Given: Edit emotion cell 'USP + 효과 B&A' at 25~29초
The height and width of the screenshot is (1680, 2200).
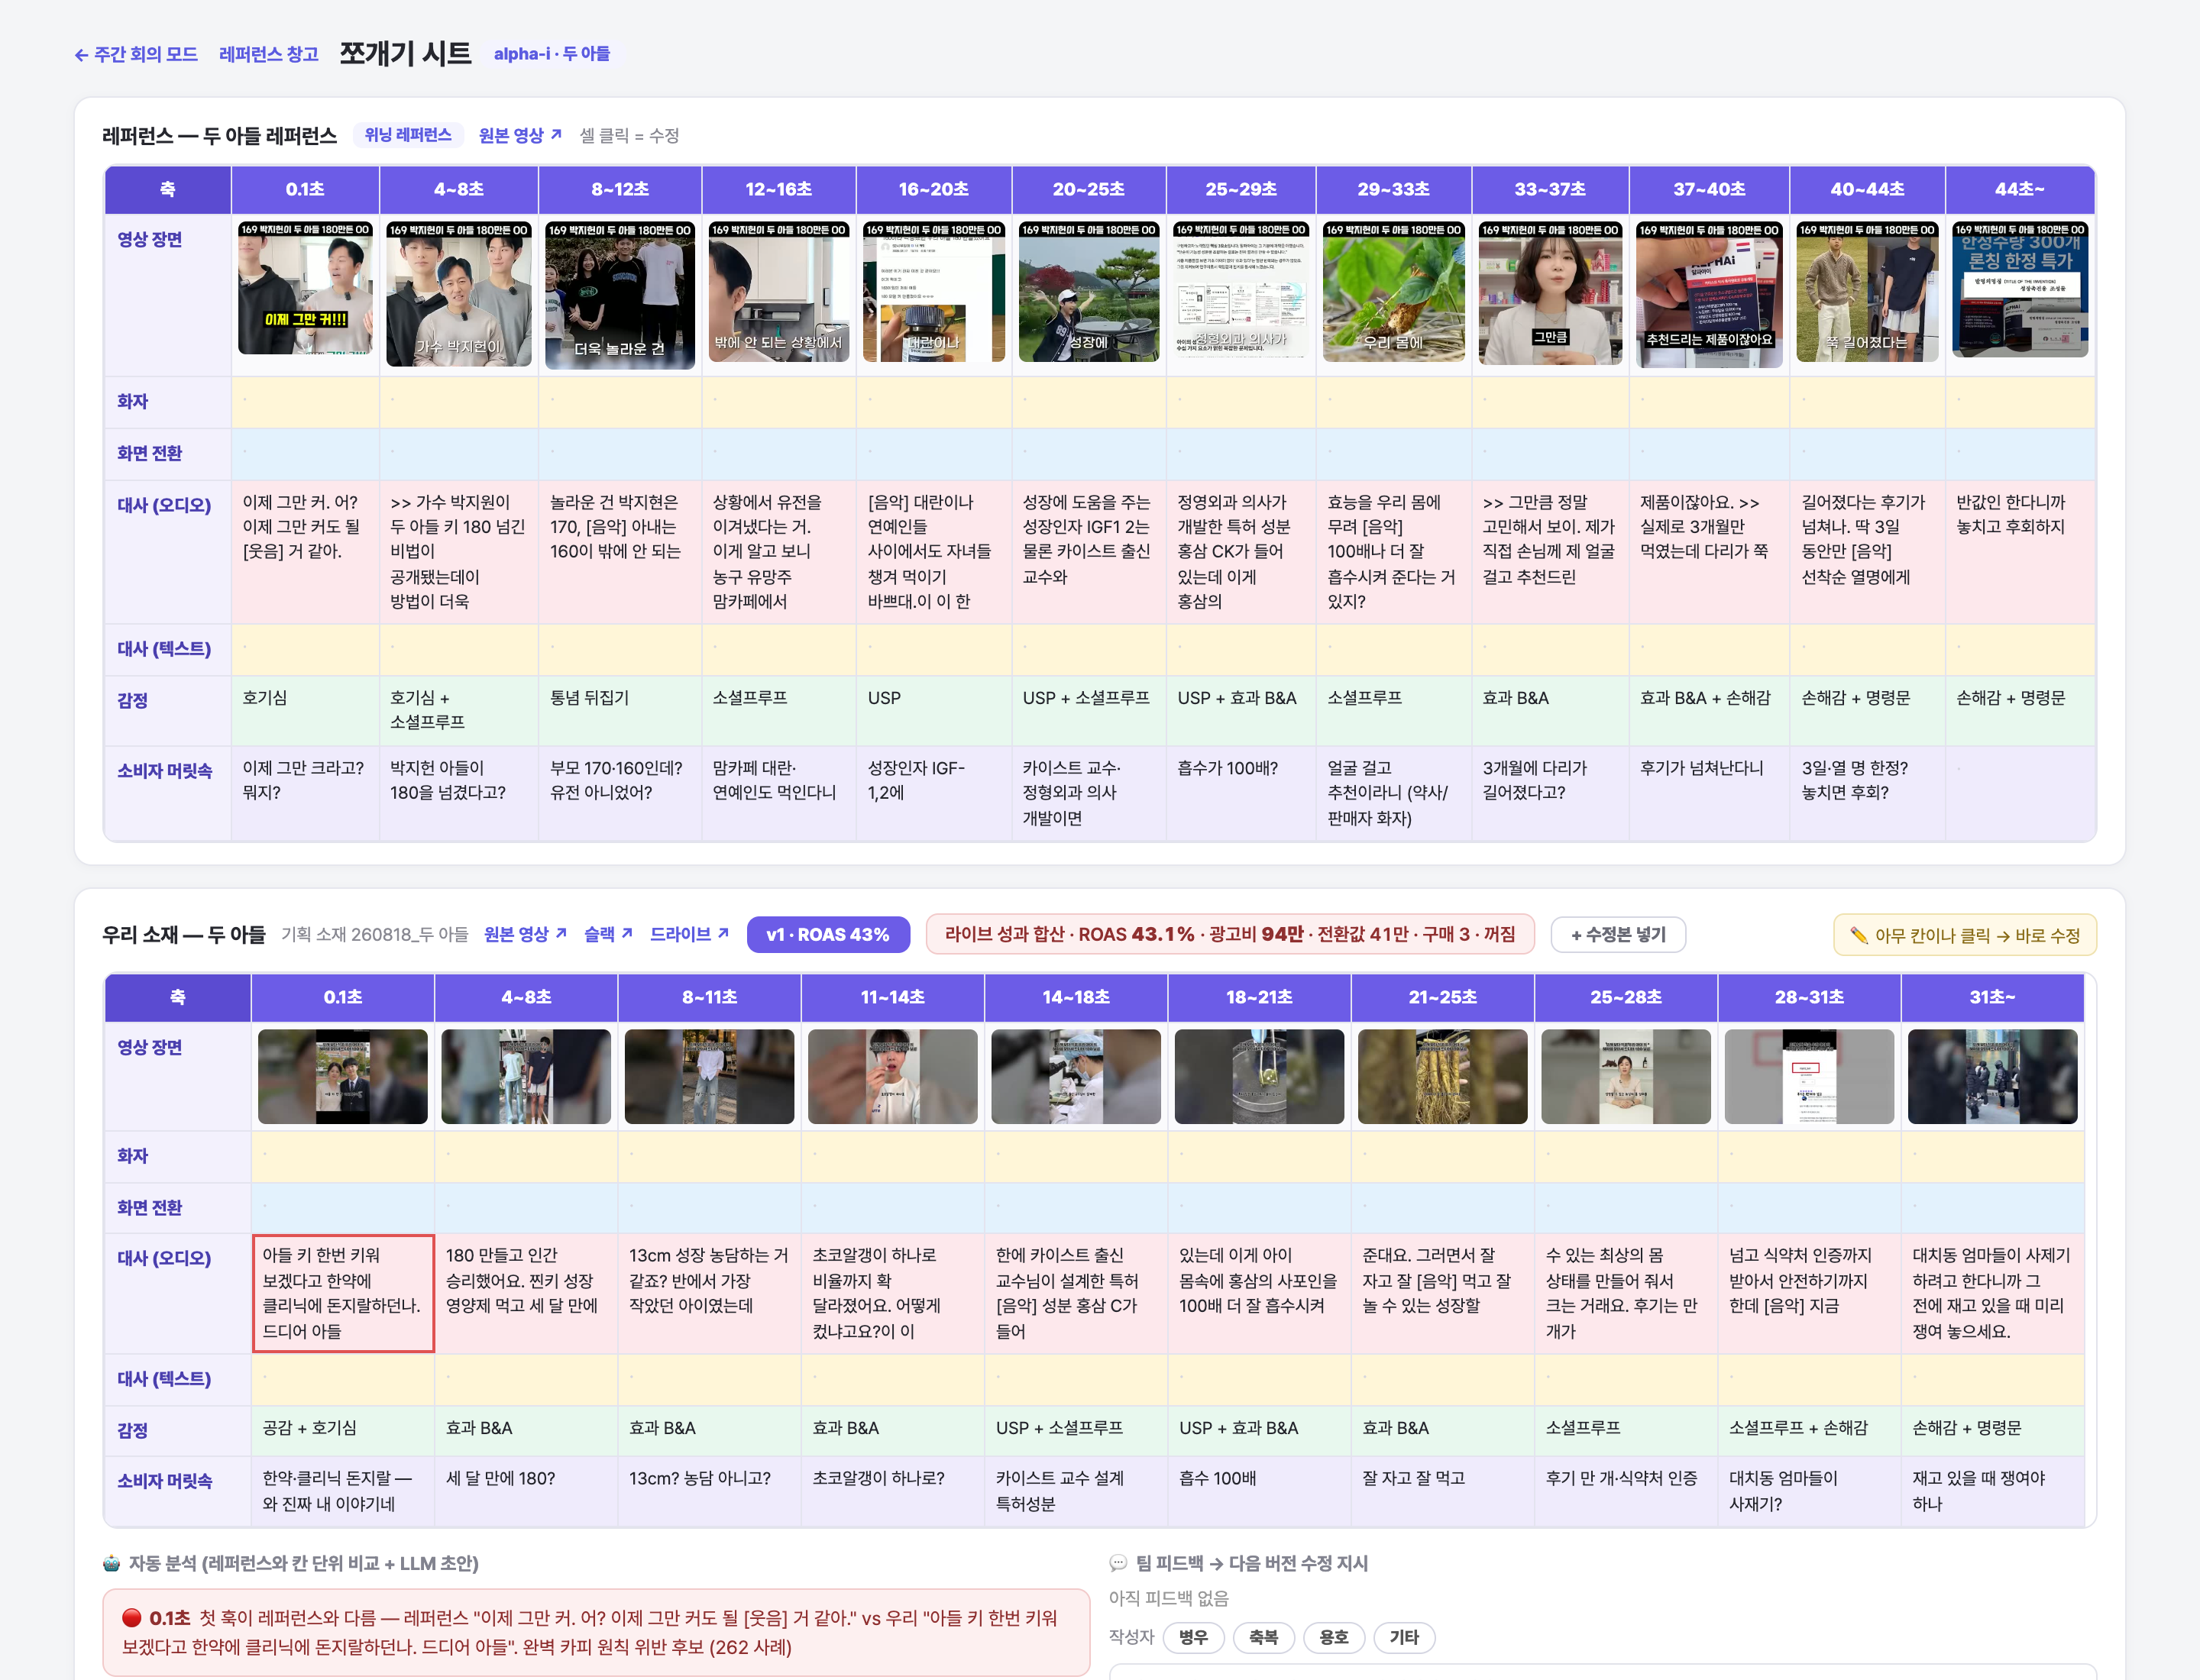Looking at the screenshot, I should 1241,710.
